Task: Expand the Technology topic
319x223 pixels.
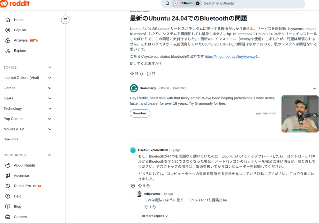Action: click(50, 108)
